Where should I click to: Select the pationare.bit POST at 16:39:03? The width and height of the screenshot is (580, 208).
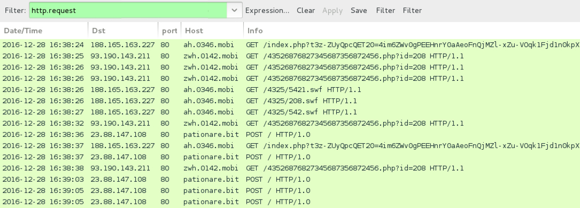[x=290, y=180]
